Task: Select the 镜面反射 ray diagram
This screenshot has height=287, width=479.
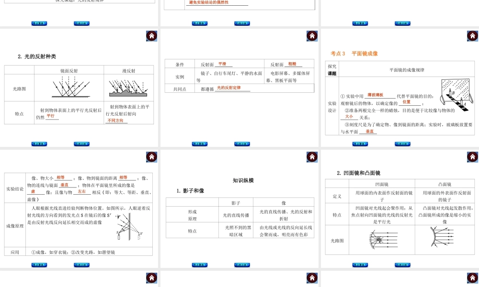Action: [x=70, y=87]
